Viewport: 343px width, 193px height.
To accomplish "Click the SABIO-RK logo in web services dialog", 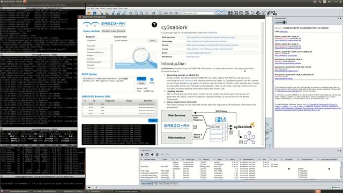I will pyautogui.click(x=103, y=24).
